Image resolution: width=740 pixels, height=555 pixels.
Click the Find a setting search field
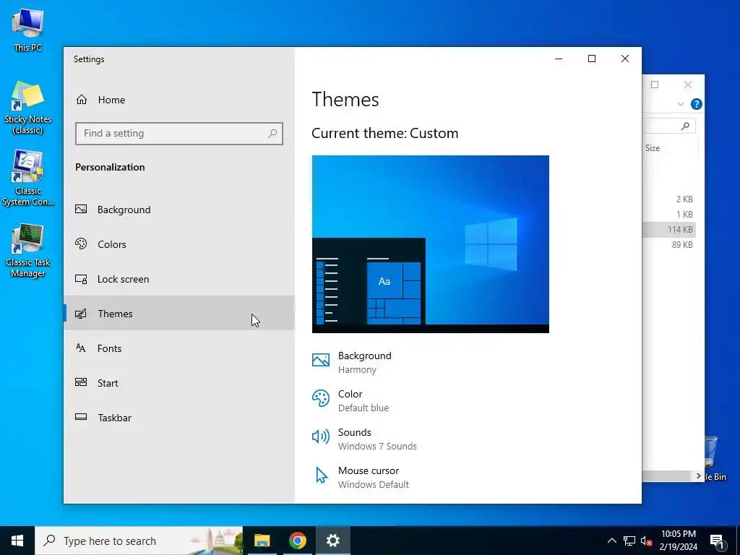(179, 134)
